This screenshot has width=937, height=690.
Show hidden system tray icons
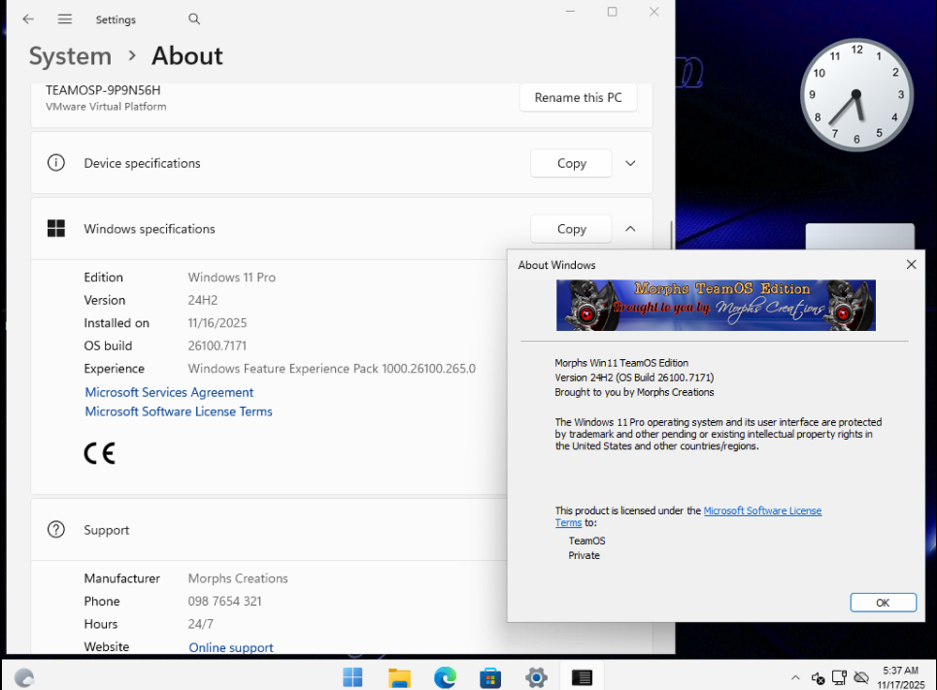point(795,677)
